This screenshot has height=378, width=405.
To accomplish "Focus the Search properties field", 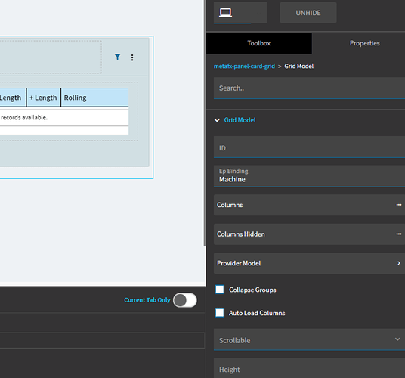I will (x=310, y=88).
